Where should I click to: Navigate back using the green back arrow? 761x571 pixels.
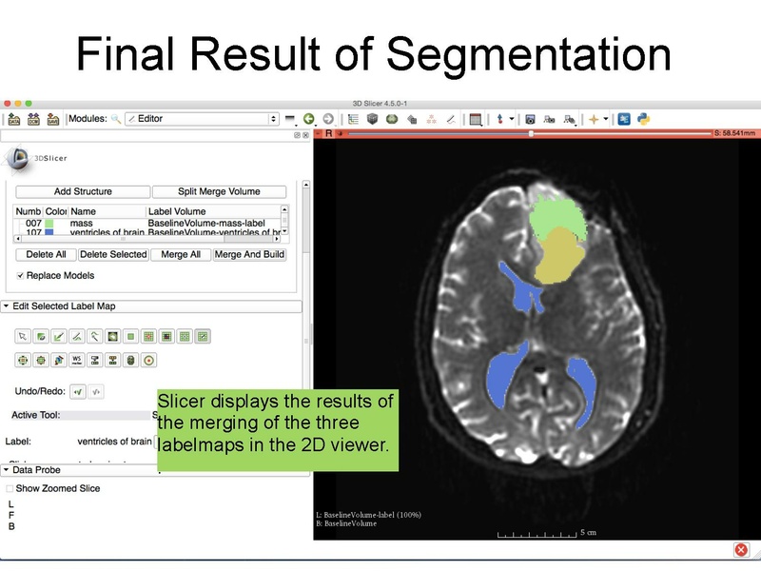310,118
